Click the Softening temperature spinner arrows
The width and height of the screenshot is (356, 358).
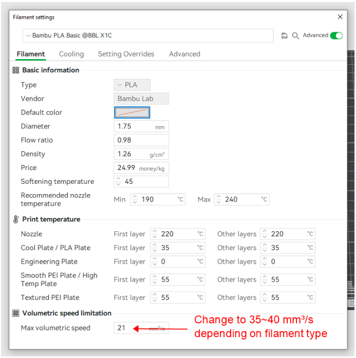pos(119,182)
